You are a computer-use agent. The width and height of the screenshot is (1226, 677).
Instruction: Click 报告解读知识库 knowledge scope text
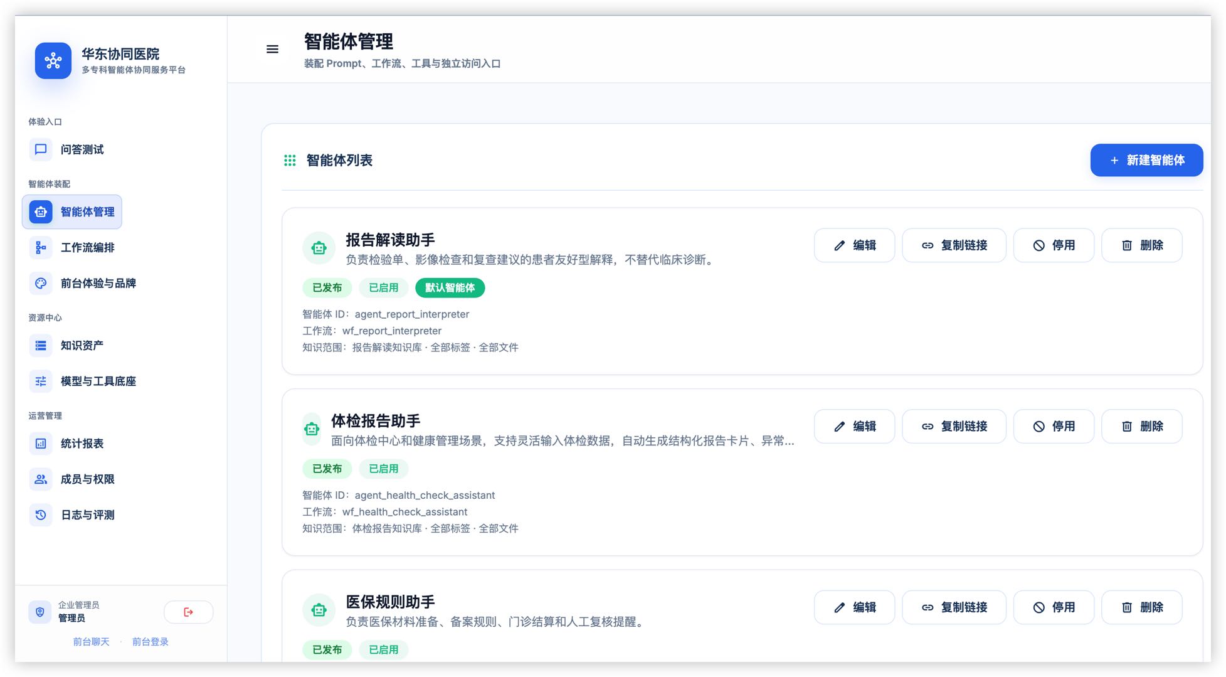pos(387,348)
